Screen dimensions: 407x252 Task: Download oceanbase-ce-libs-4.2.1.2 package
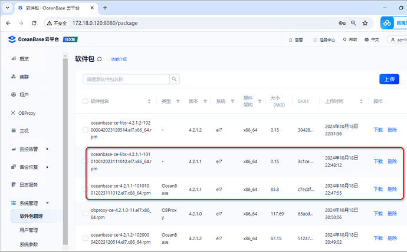click(x=378, y=130)
